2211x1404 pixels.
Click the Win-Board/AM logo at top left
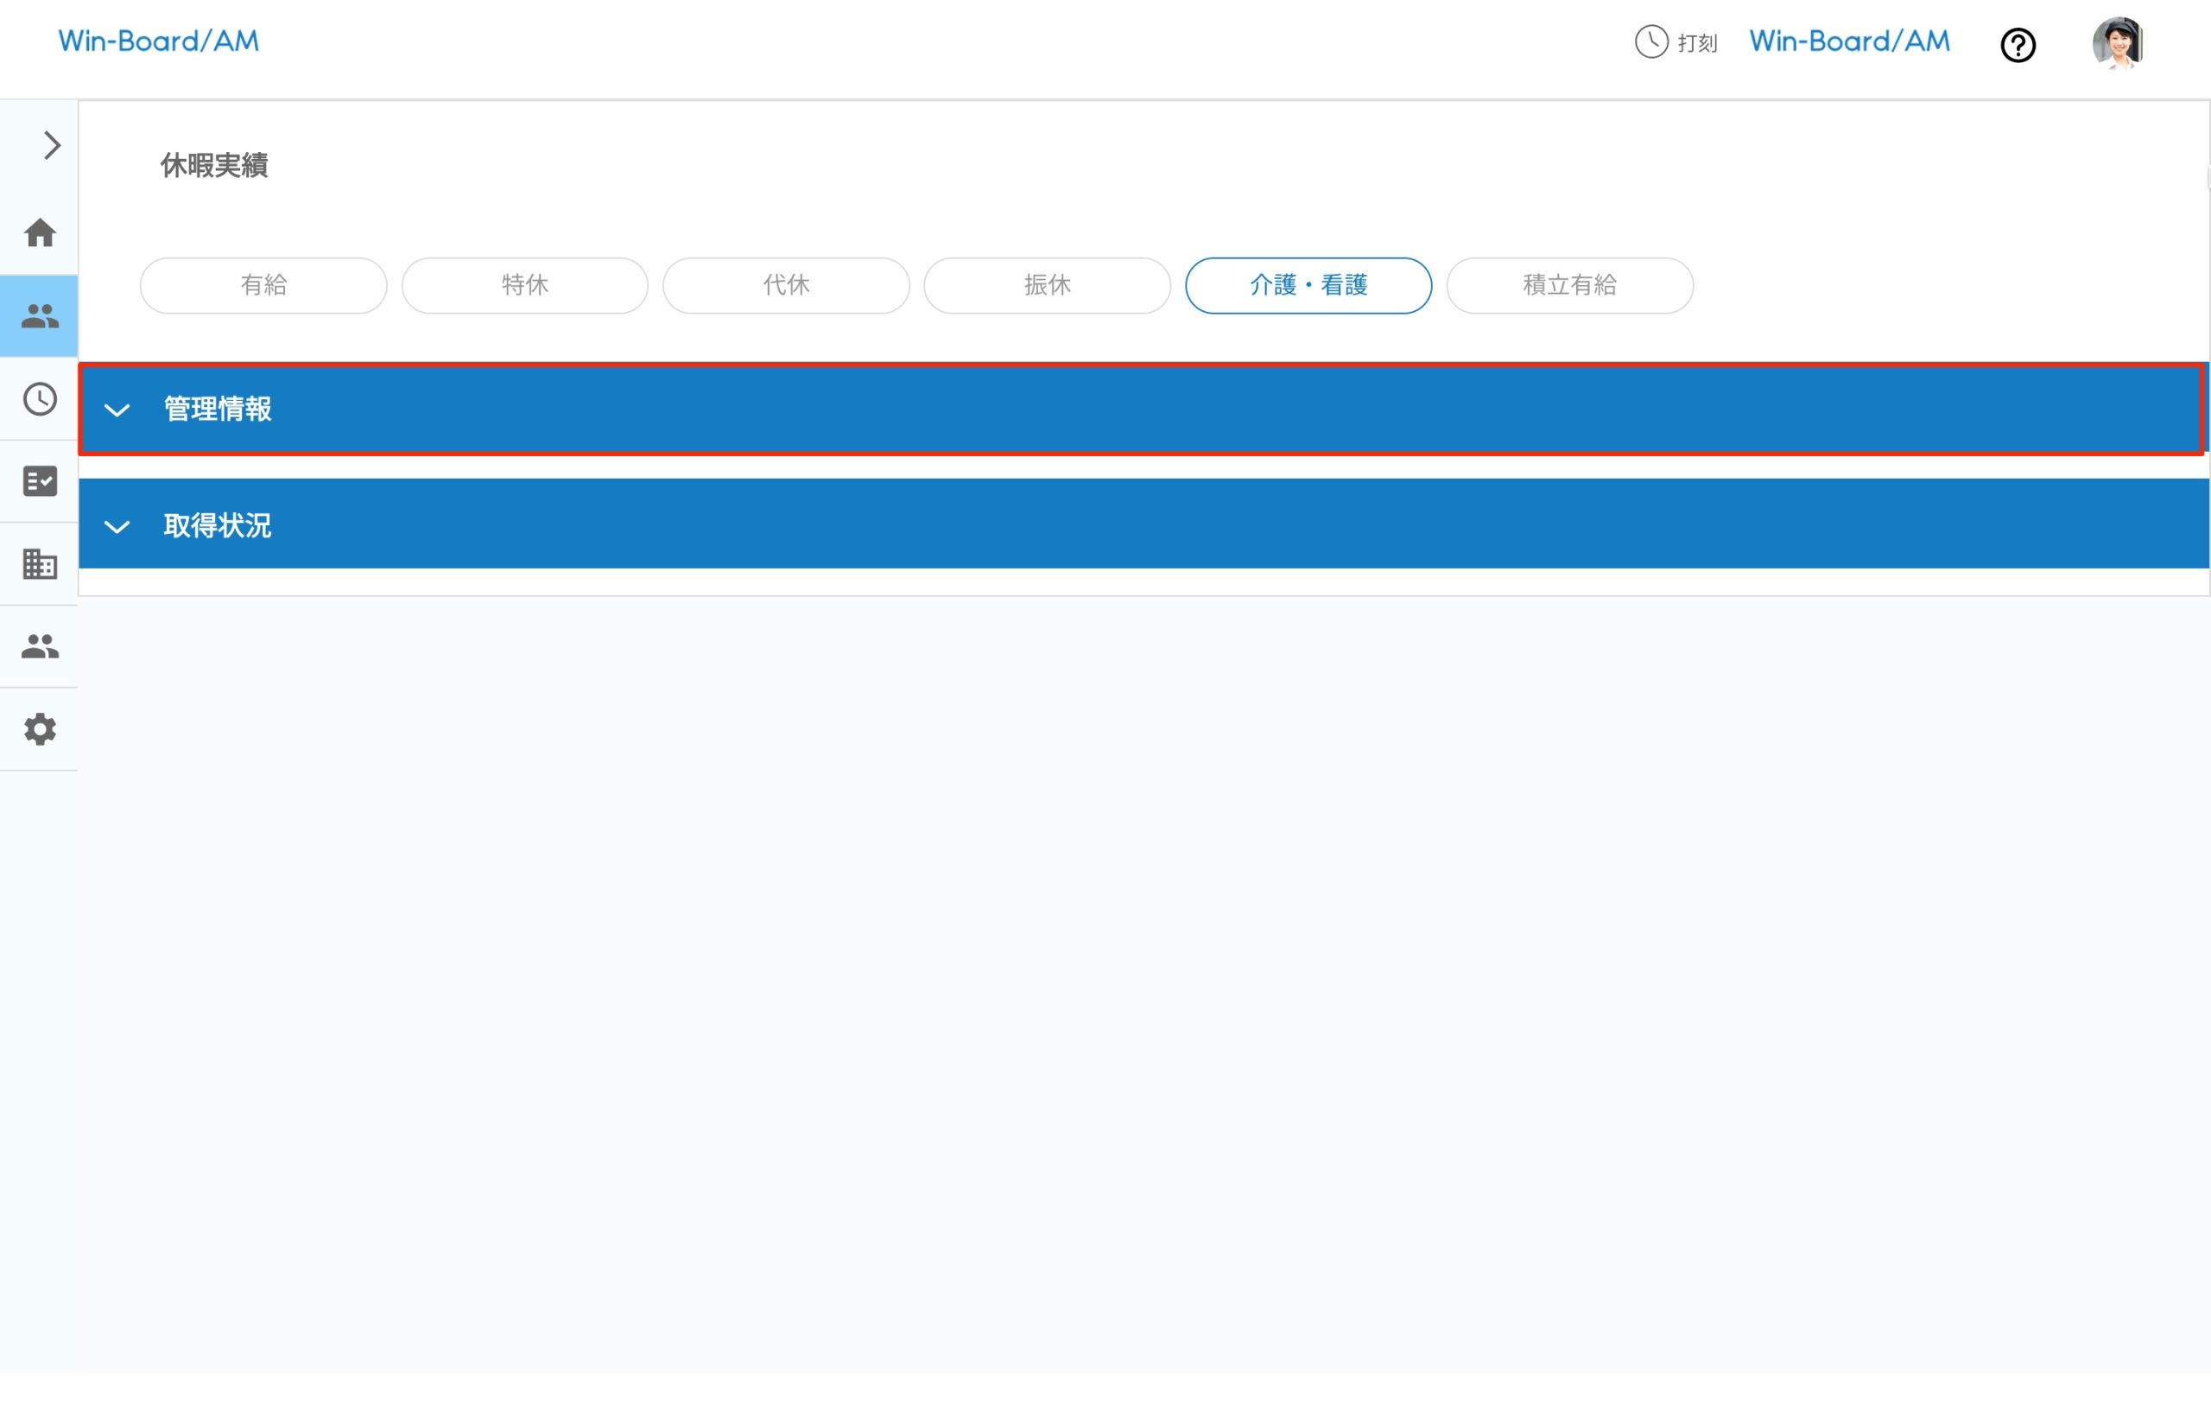pos(158,41)
